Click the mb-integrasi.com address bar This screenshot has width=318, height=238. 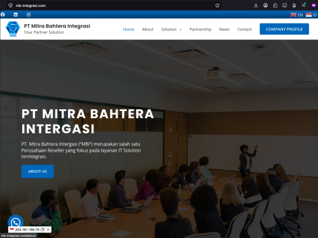click(114, 6)
